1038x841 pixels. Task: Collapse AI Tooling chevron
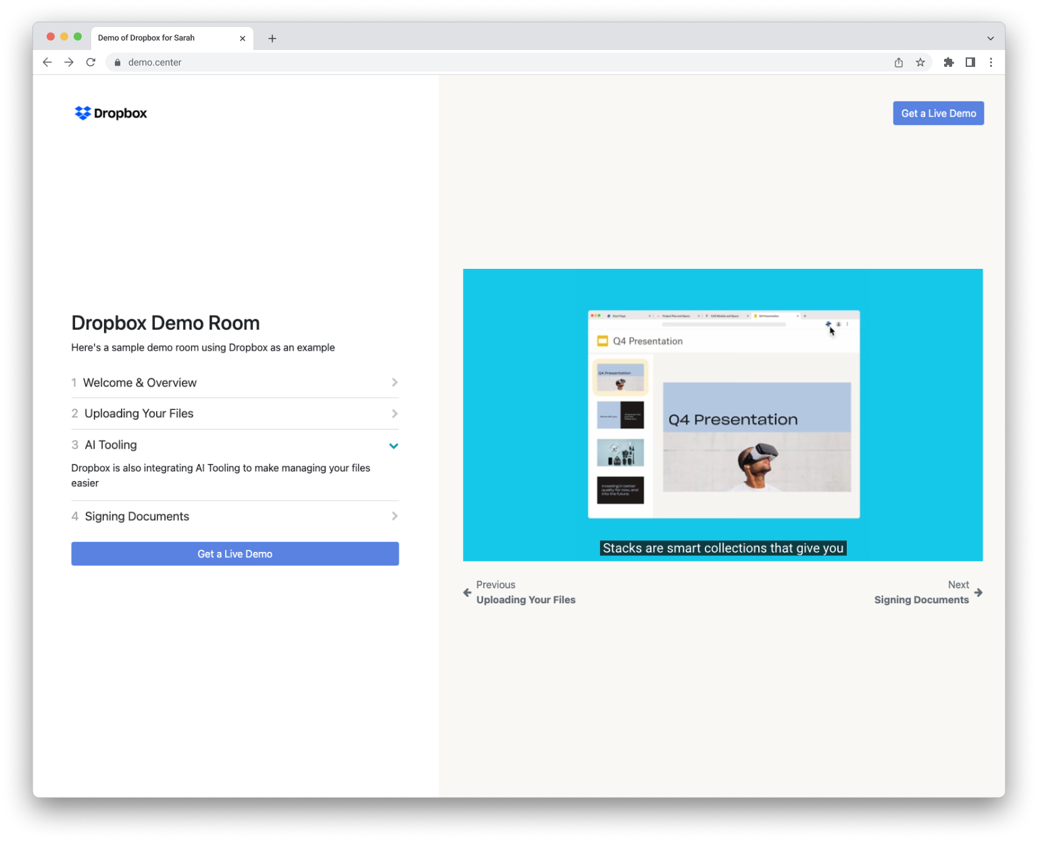tap(394, 446)
